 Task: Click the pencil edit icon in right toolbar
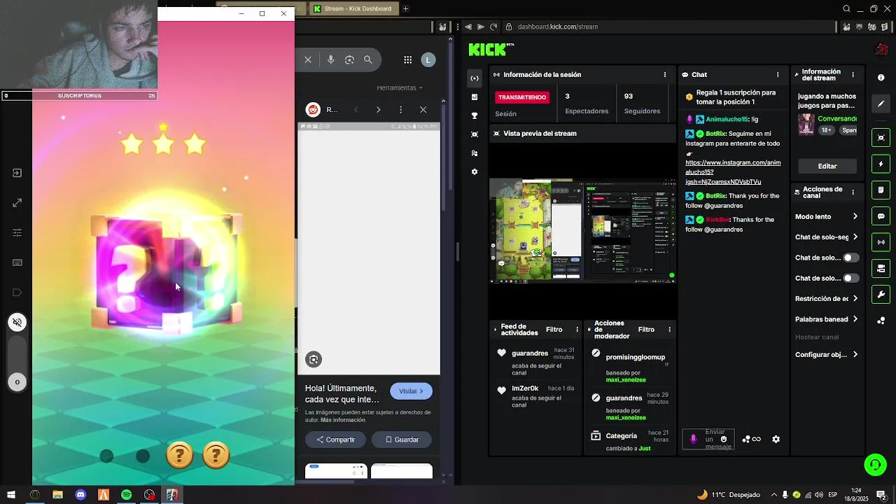(881, 104)
